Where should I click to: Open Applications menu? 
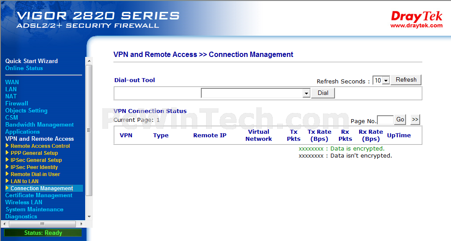(23, 132)
